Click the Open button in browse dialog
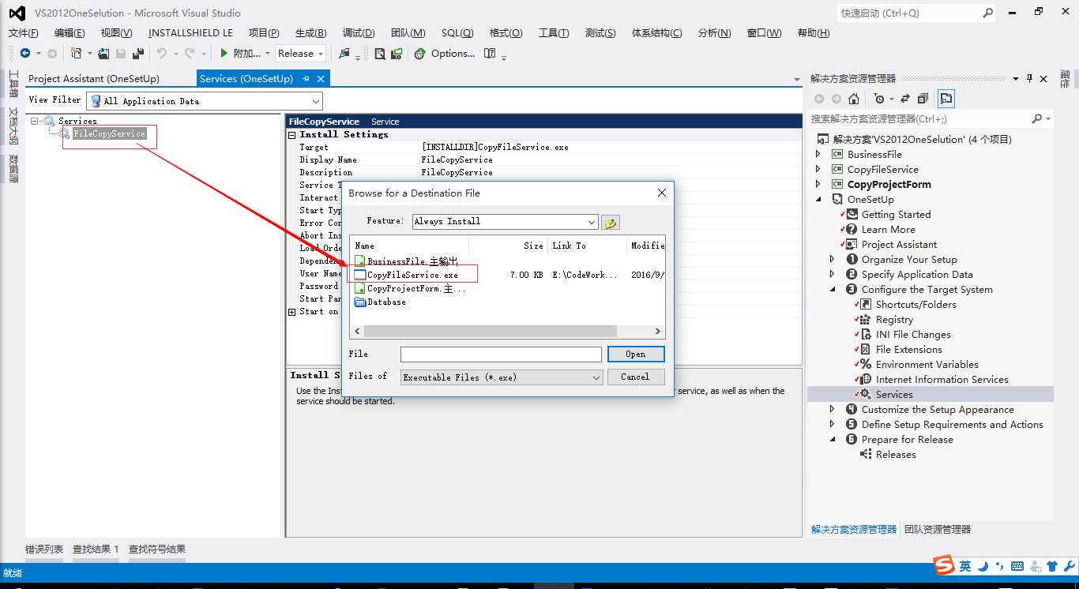The height and width of the screenshot is (589, 1079). pyautogui.click(x=636, y=354)
